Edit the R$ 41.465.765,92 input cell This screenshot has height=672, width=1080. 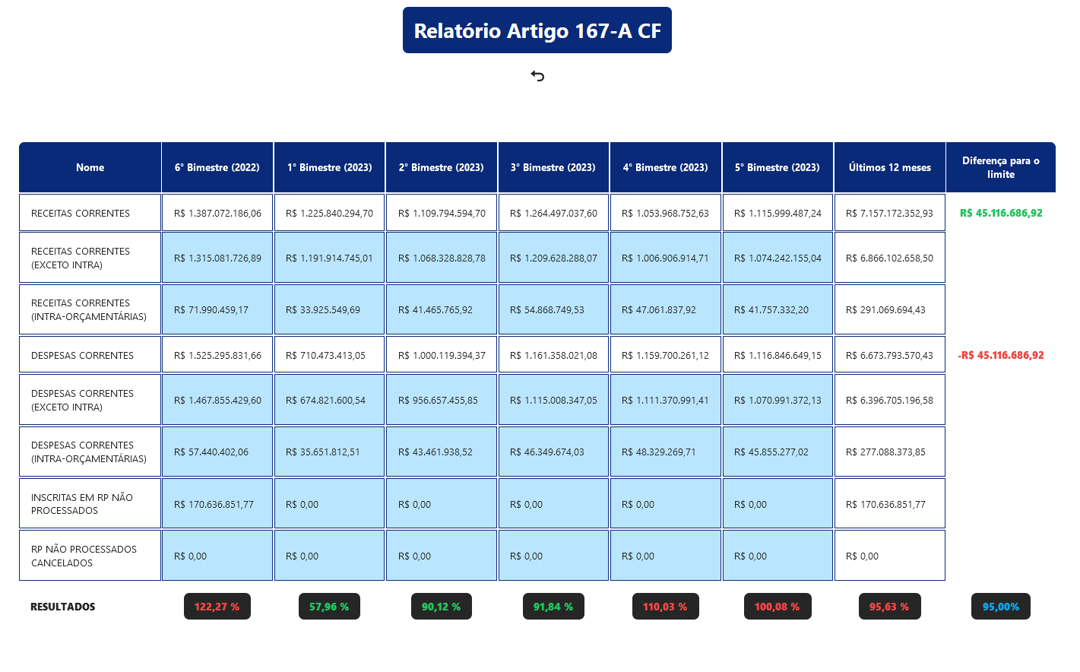pyautogui.click(x=442, y=309)
